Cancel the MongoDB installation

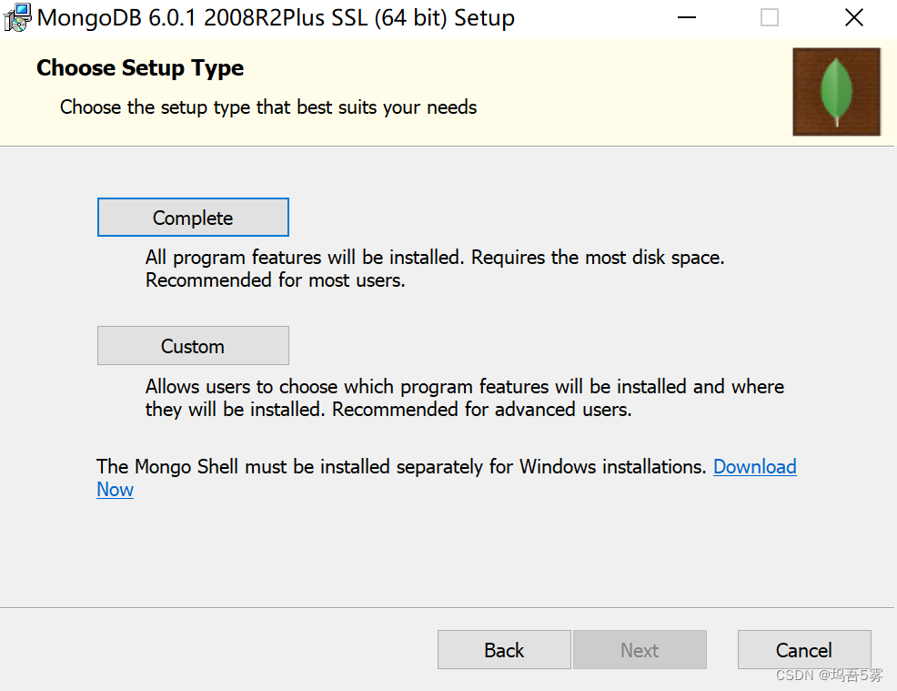coord(804,650)
